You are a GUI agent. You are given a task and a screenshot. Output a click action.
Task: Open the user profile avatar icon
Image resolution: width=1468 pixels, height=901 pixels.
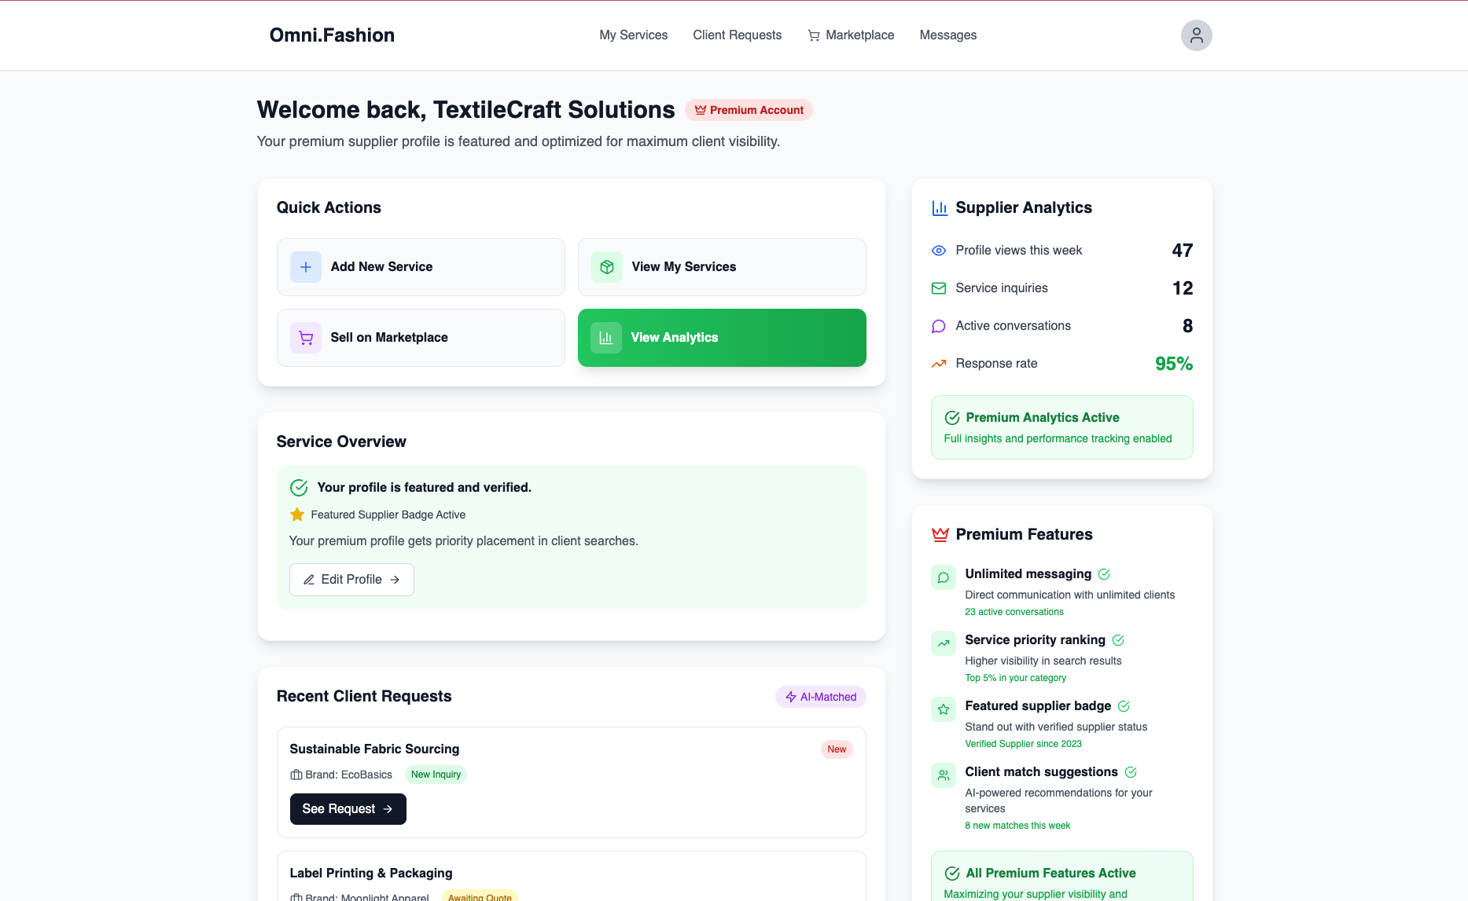(1196, 35)
